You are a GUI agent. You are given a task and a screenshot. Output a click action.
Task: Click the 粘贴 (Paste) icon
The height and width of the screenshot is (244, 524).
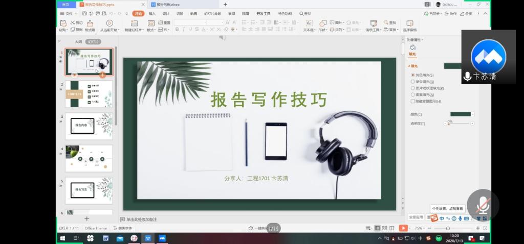(x=63, y=23)
